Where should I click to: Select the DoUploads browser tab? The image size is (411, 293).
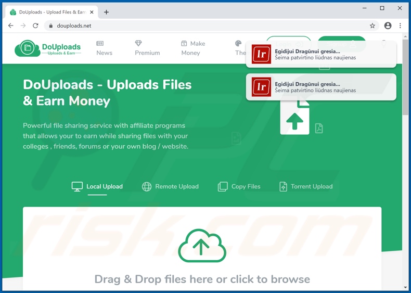(52, 12)
